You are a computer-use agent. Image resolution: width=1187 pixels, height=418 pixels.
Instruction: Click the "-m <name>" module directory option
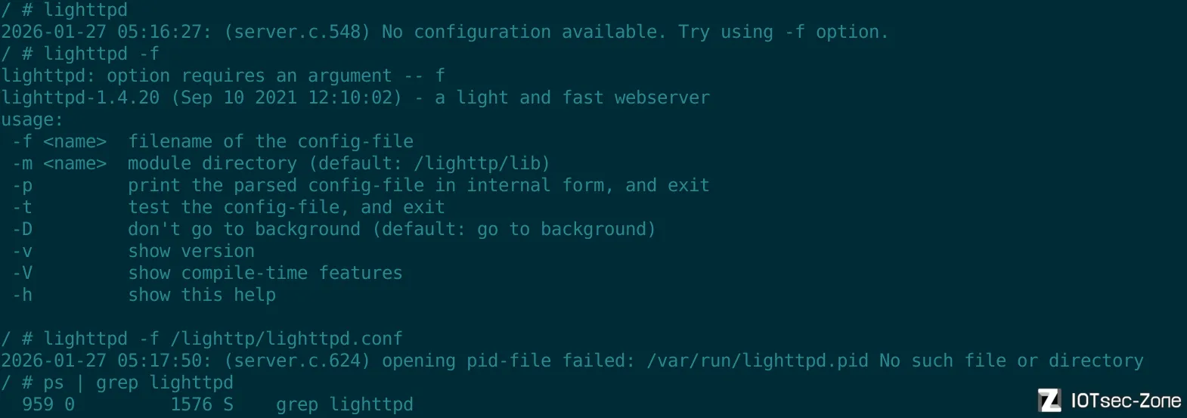pos(60,163)
